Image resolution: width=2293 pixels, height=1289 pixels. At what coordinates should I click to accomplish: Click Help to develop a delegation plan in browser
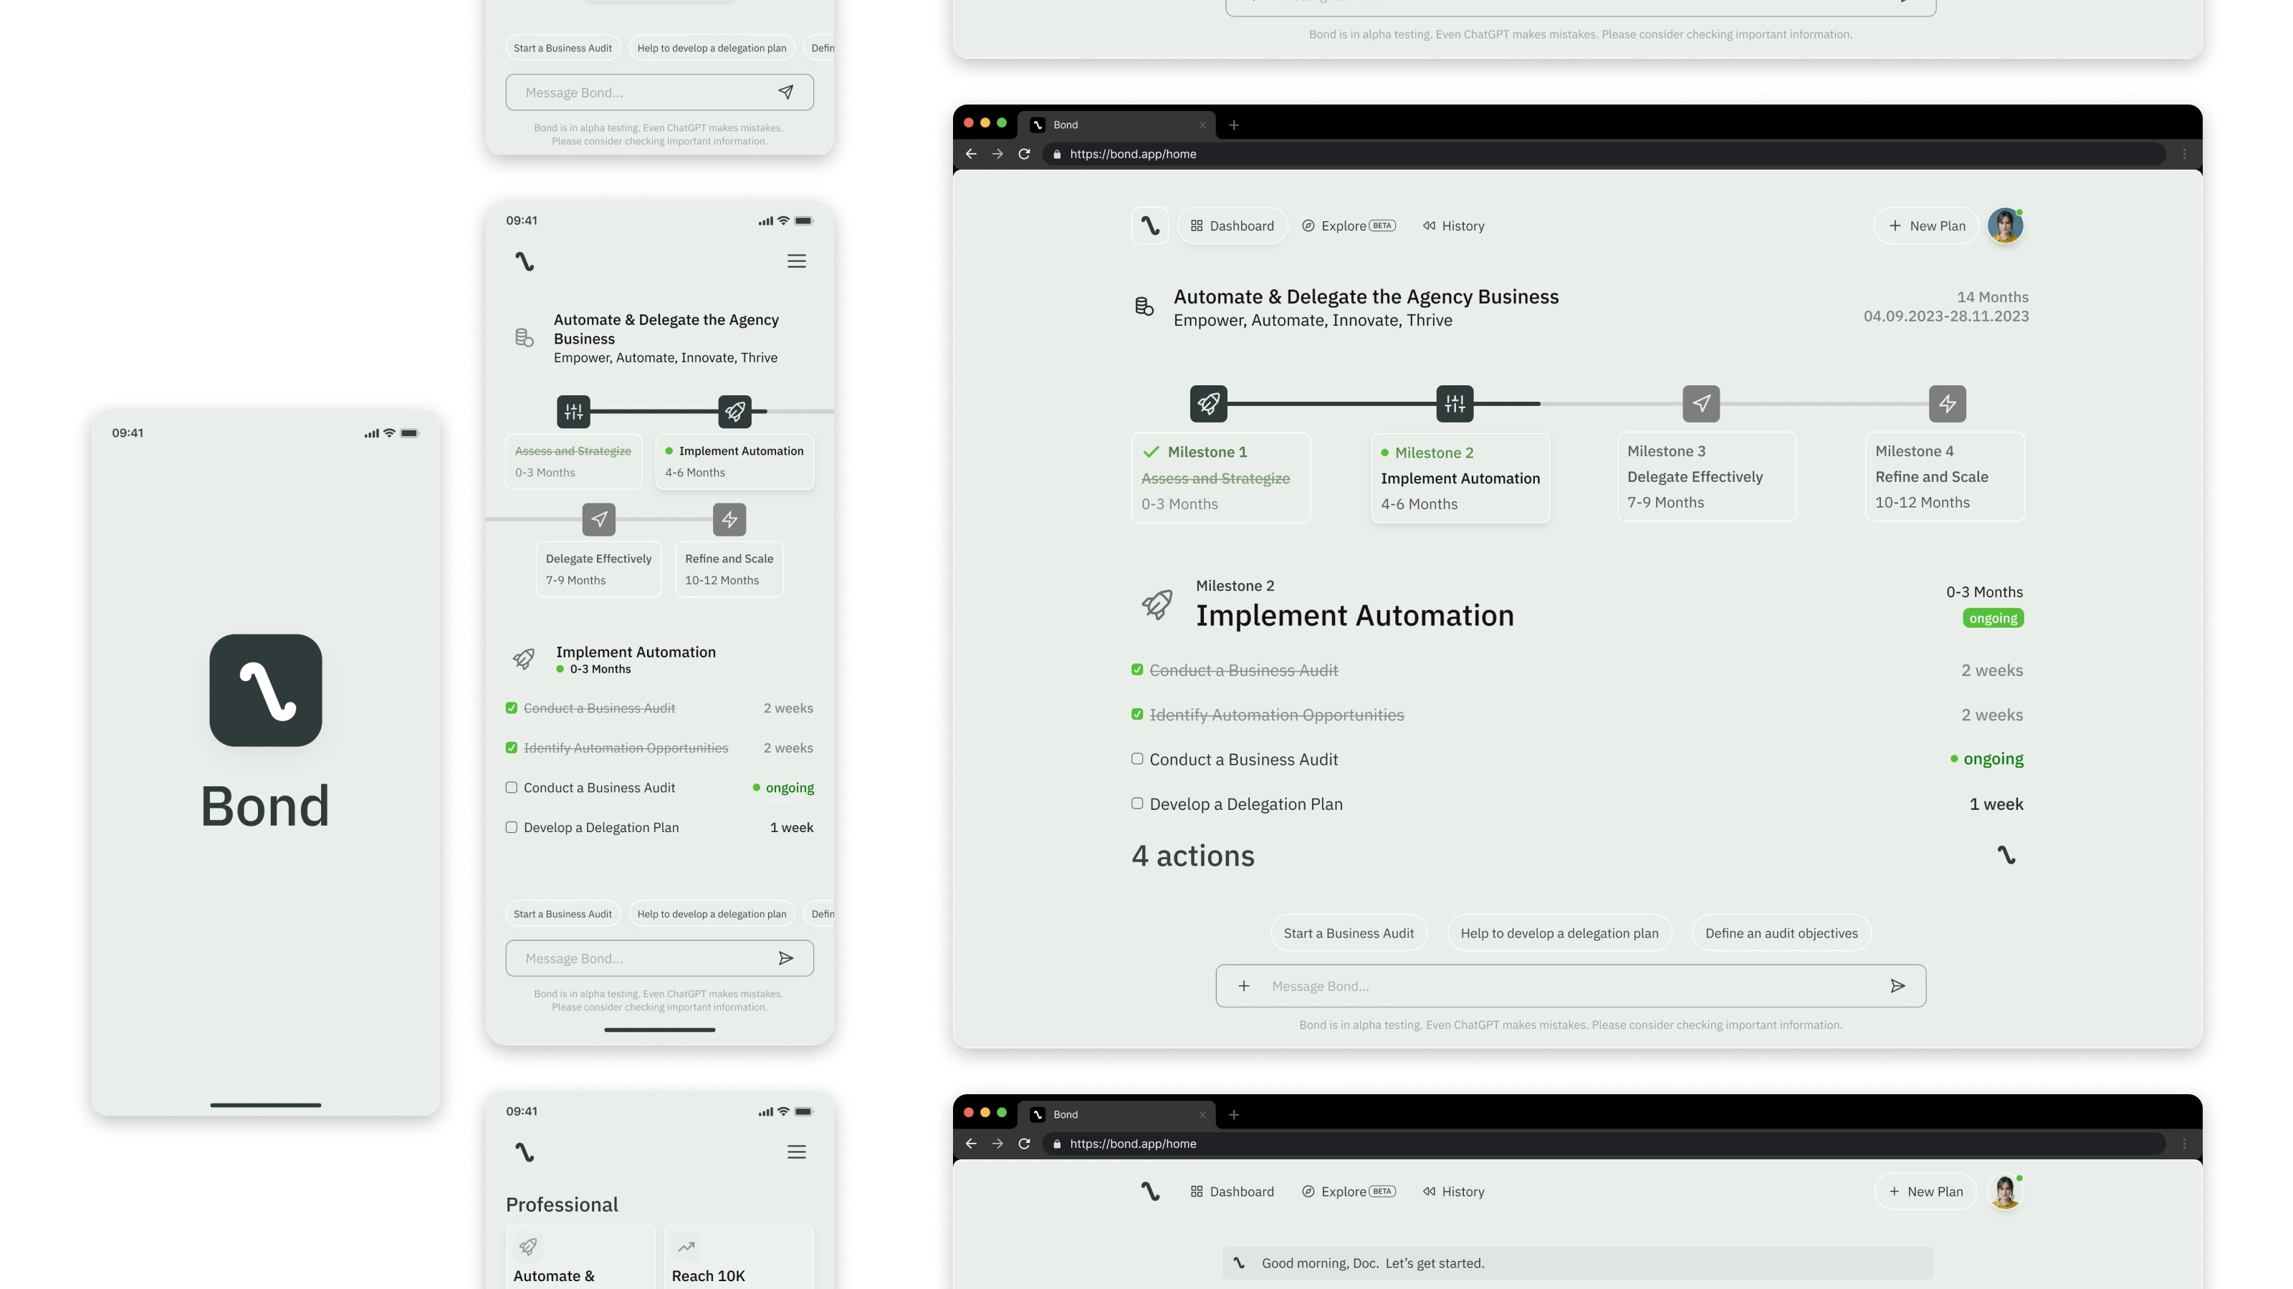click(1559, 933)
